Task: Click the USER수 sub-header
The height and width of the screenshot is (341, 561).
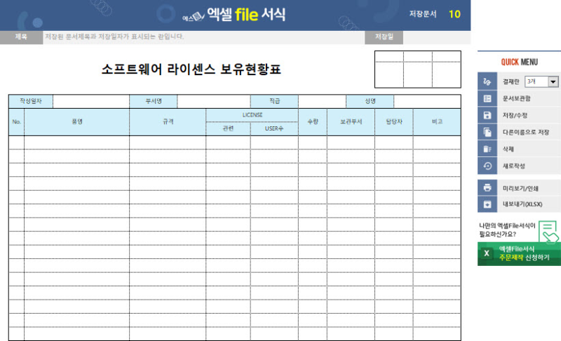Action: click(x=274, y=128)
